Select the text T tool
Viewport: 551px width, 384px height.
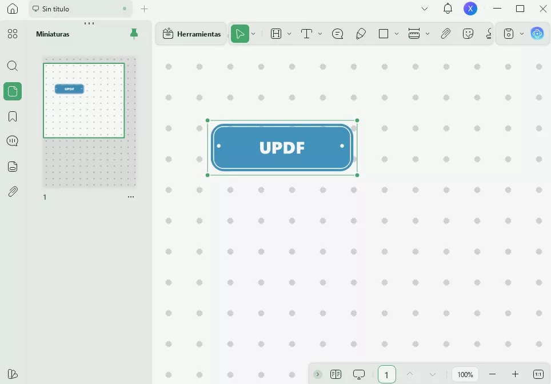pos(306,34)
